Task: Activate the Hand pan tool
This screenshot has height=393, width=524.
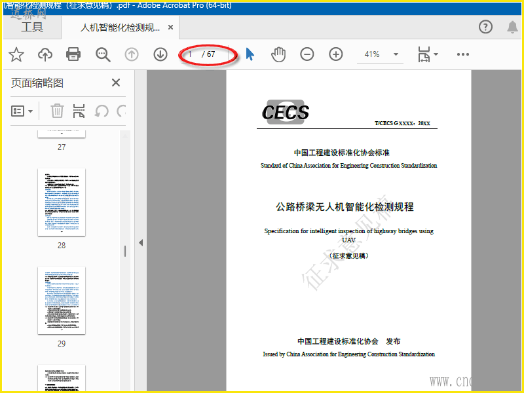Action: 278,54
